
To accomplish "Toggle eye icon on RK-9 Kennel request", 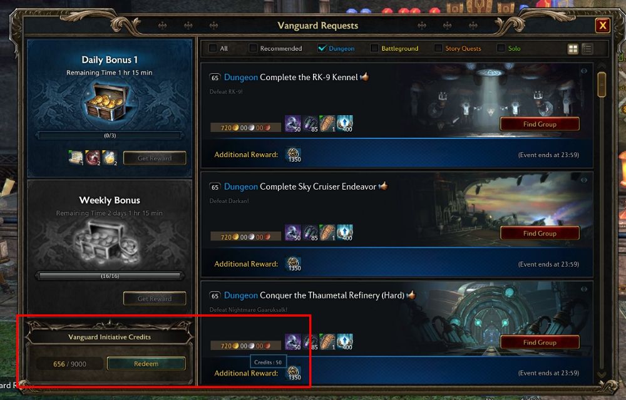I will coord(583,71).
